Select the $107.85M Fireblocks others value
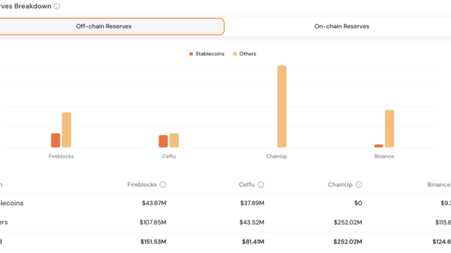Screen dimensions: 451x253 point(153,222)
